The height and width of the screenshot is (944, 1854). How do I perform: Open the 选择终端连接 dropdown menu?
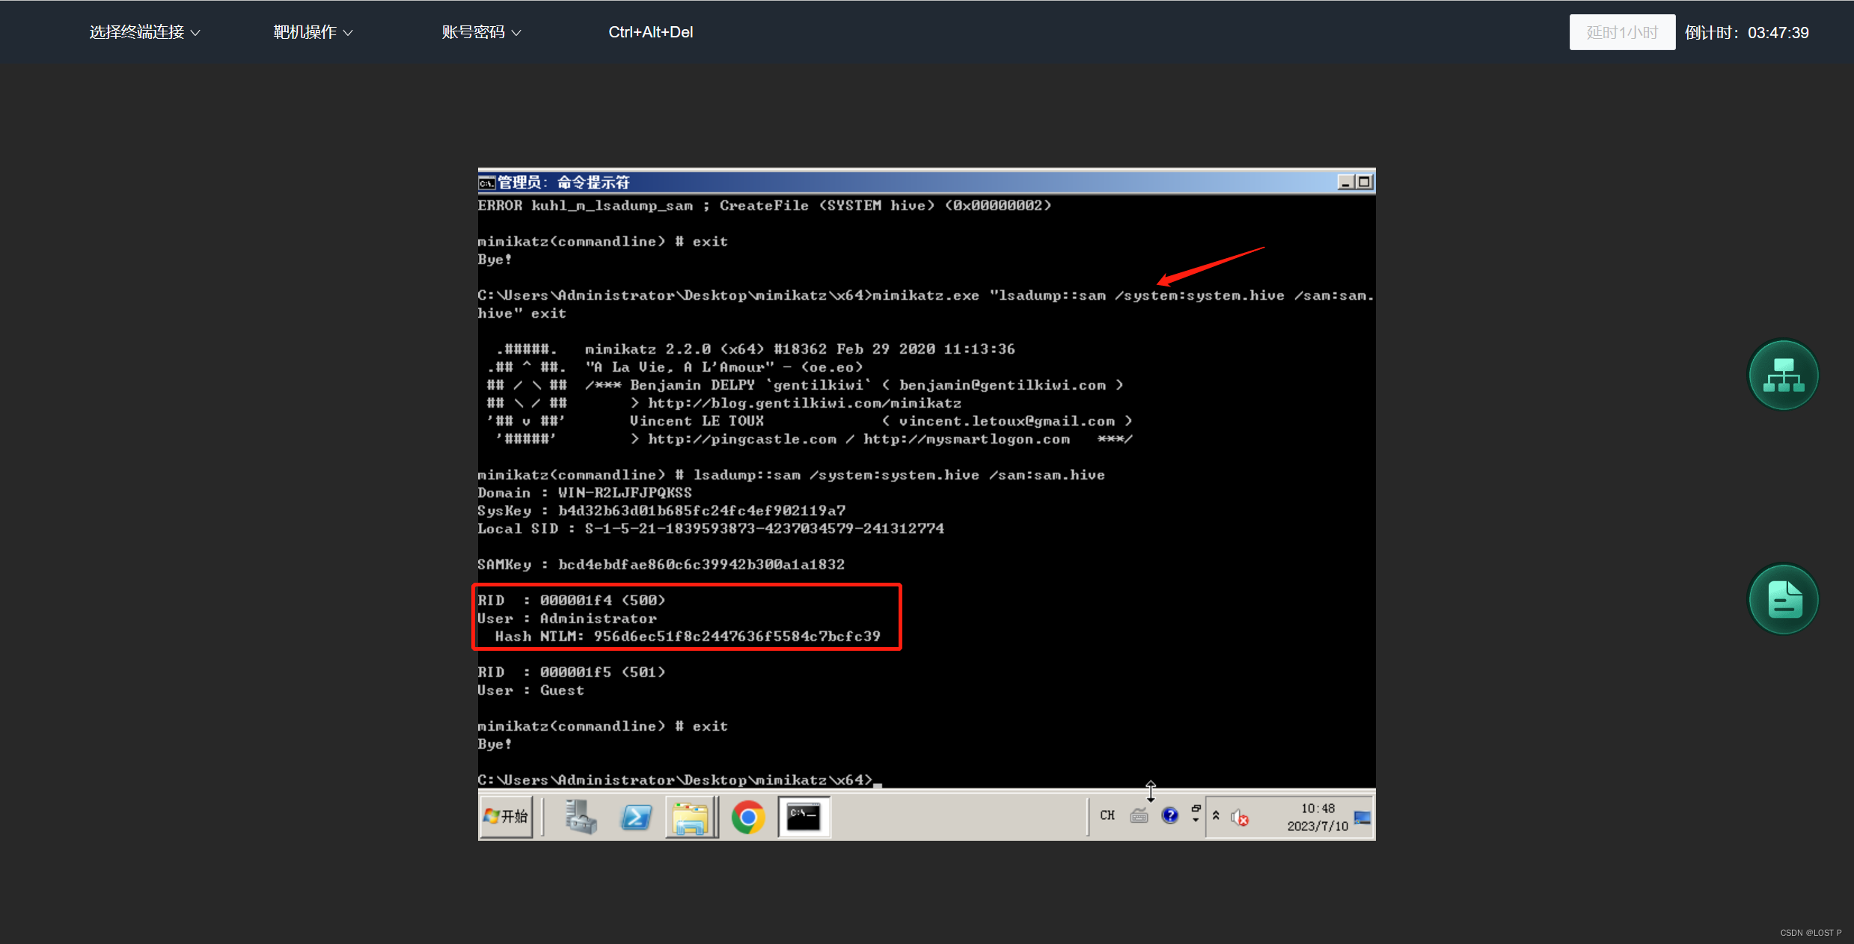tap(144, 32)
